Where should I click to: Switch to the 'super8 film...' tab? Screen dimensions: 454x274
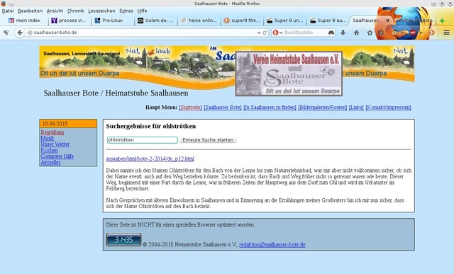click(242, 21)
